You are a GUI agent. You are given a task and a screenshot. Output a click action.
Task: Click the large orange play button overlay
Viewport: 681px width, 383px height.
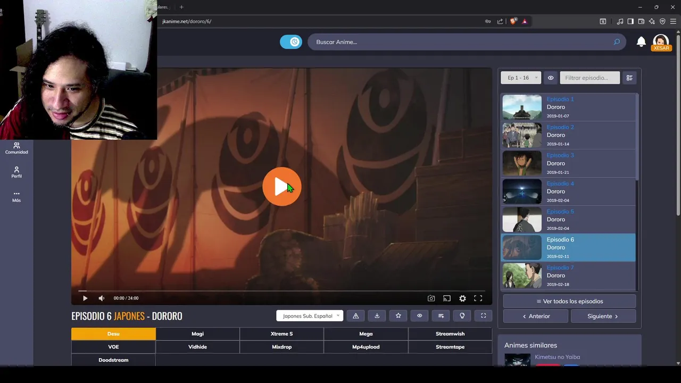pos(281,187)
